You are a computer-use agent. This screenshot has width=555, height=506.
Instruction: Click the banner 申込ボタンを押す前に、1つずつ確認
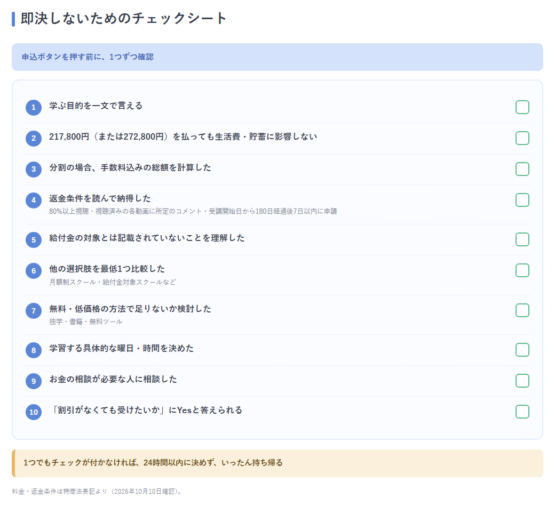click(x=277, y=57)
